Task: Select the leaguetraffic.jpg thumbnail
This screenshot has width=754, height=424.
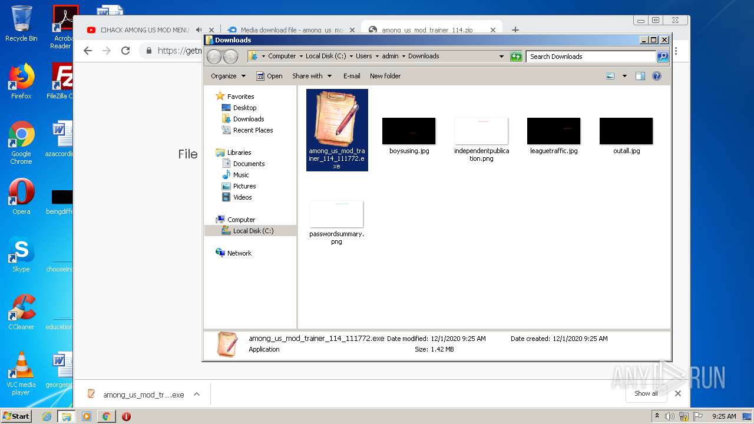Action: 554,131
